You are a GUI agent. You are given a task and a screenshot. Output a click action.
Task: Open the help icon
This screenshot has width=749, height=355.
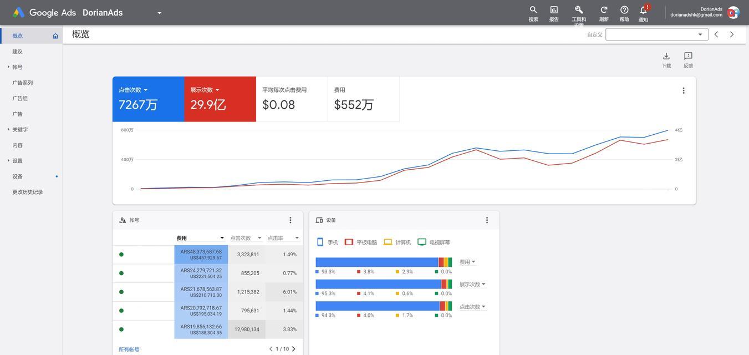coord(624,10)
